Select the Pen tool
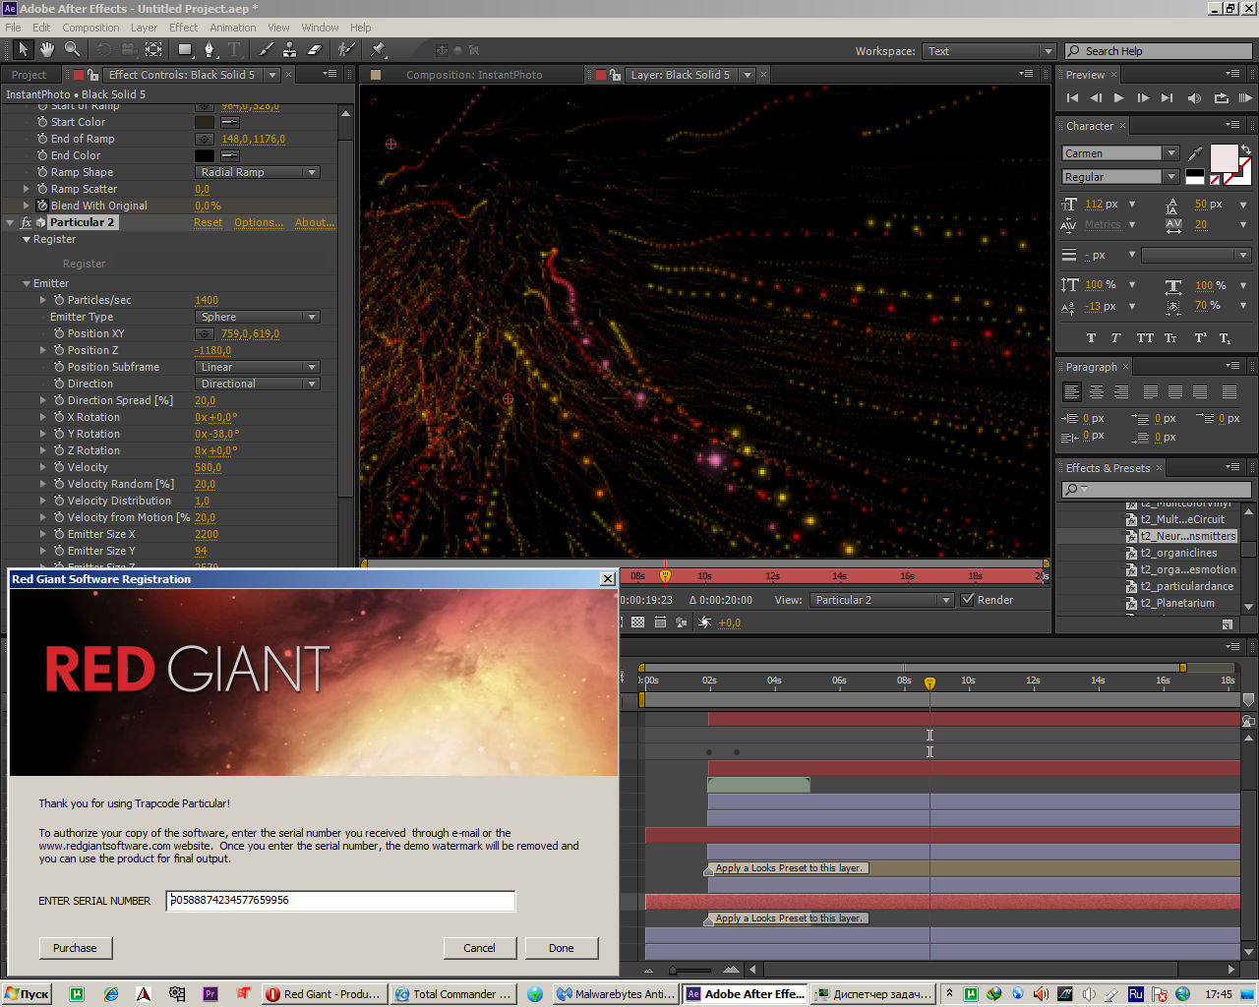1259x1007 pixels. (x=209, y=49)
